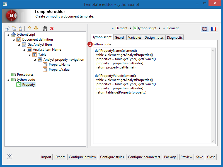Click the Close button at bottom
Screen dimensions: 223x167
pyautogui.click(x=211, y=157)
